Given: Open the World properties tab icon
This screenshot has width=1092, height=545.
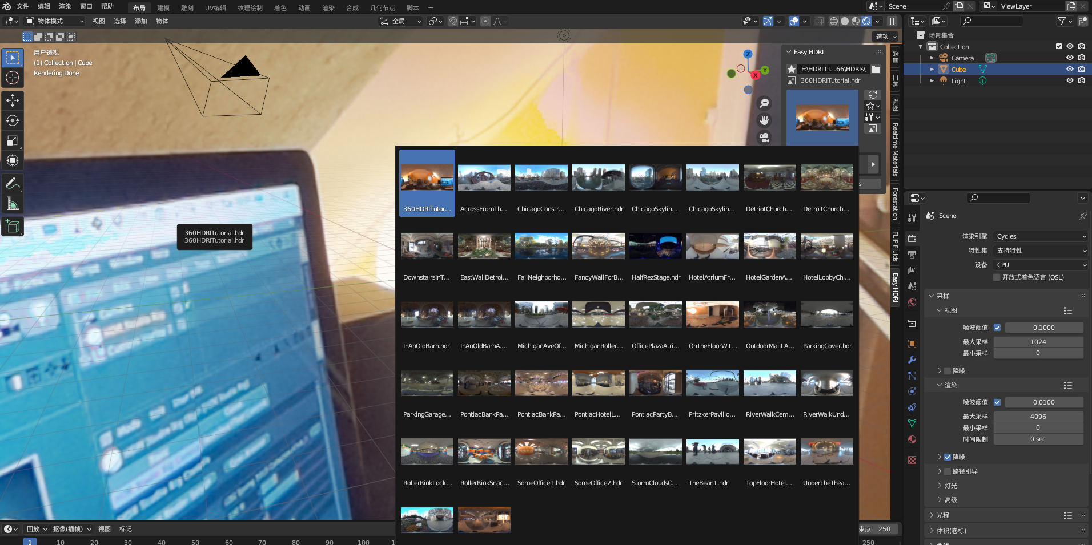Looking at the screenshot, I should tap(912, 302).
